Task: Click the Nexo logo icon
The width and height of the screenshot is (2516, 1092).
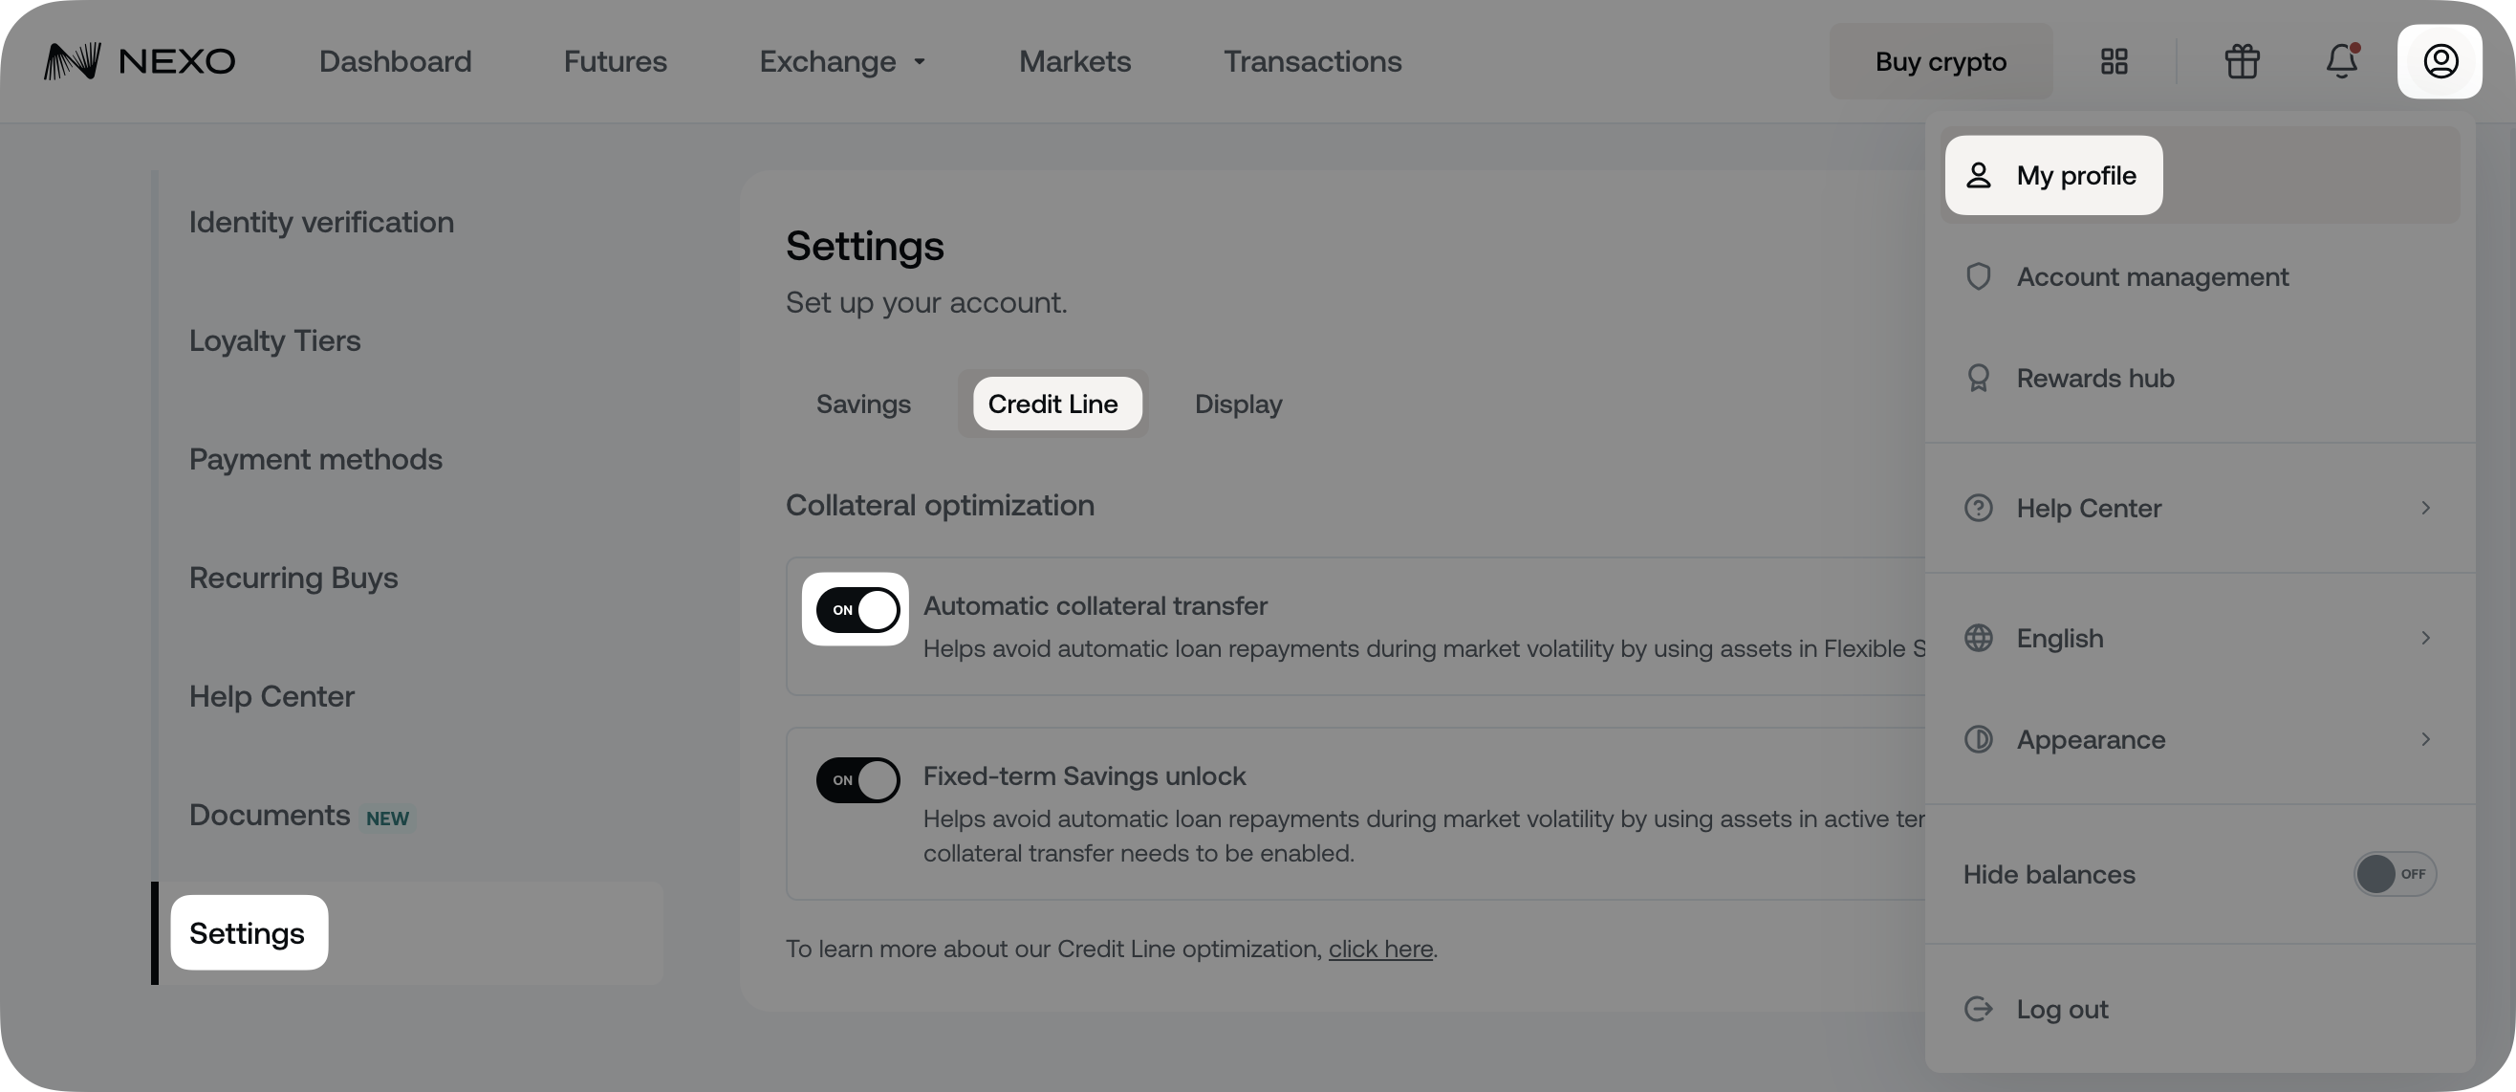Action: (74, 61)
